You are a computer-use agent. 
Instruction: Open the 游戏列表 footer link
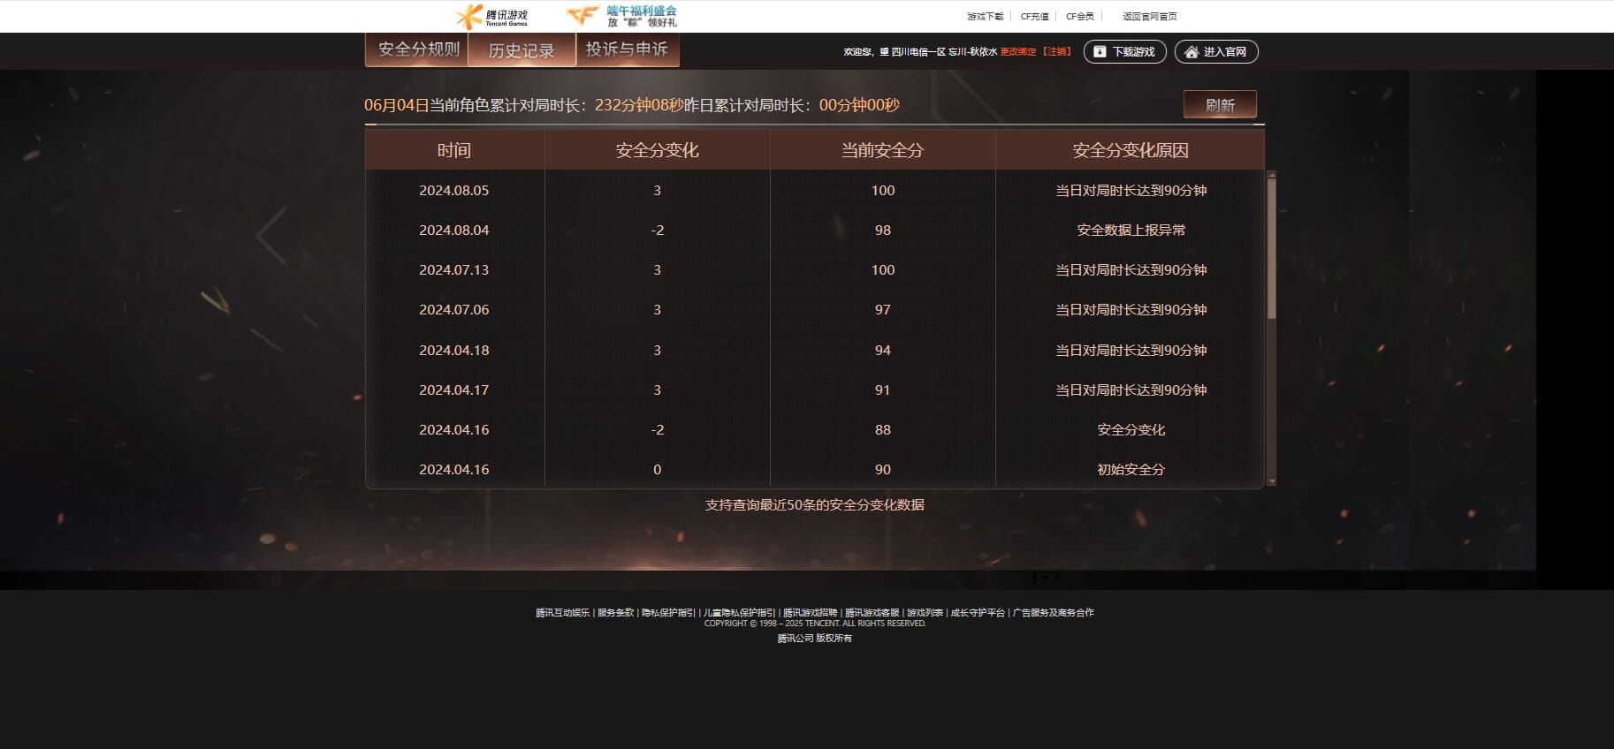(925, 612)
